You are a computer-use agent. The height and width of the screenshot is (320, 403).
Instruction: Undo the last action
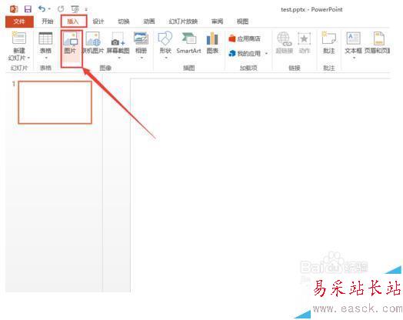click(42, 9)
